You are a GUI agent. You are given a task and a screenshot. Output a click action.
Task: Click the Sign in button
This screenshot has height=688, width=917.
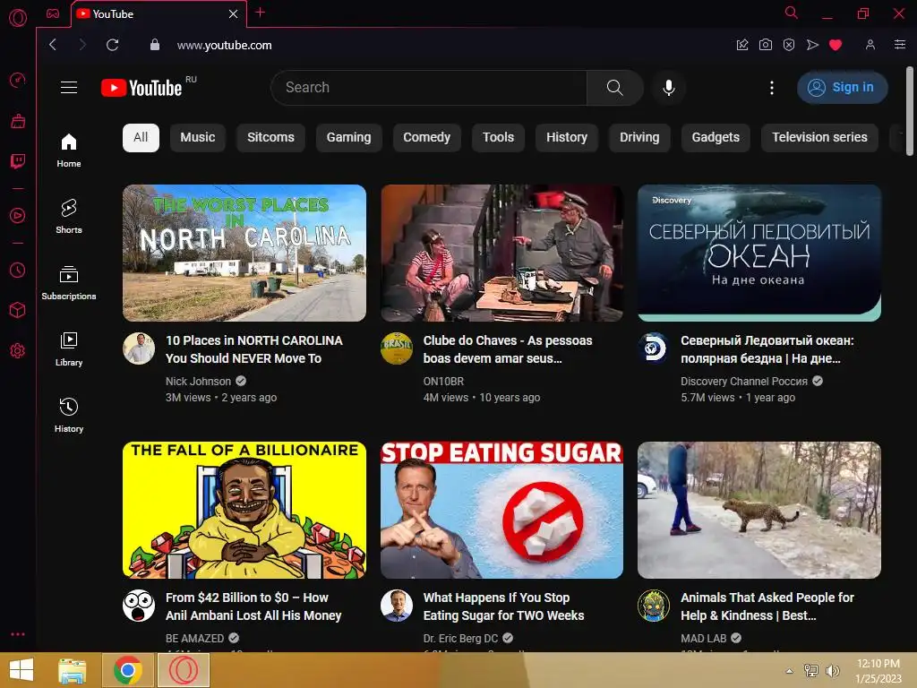point(842,87)
